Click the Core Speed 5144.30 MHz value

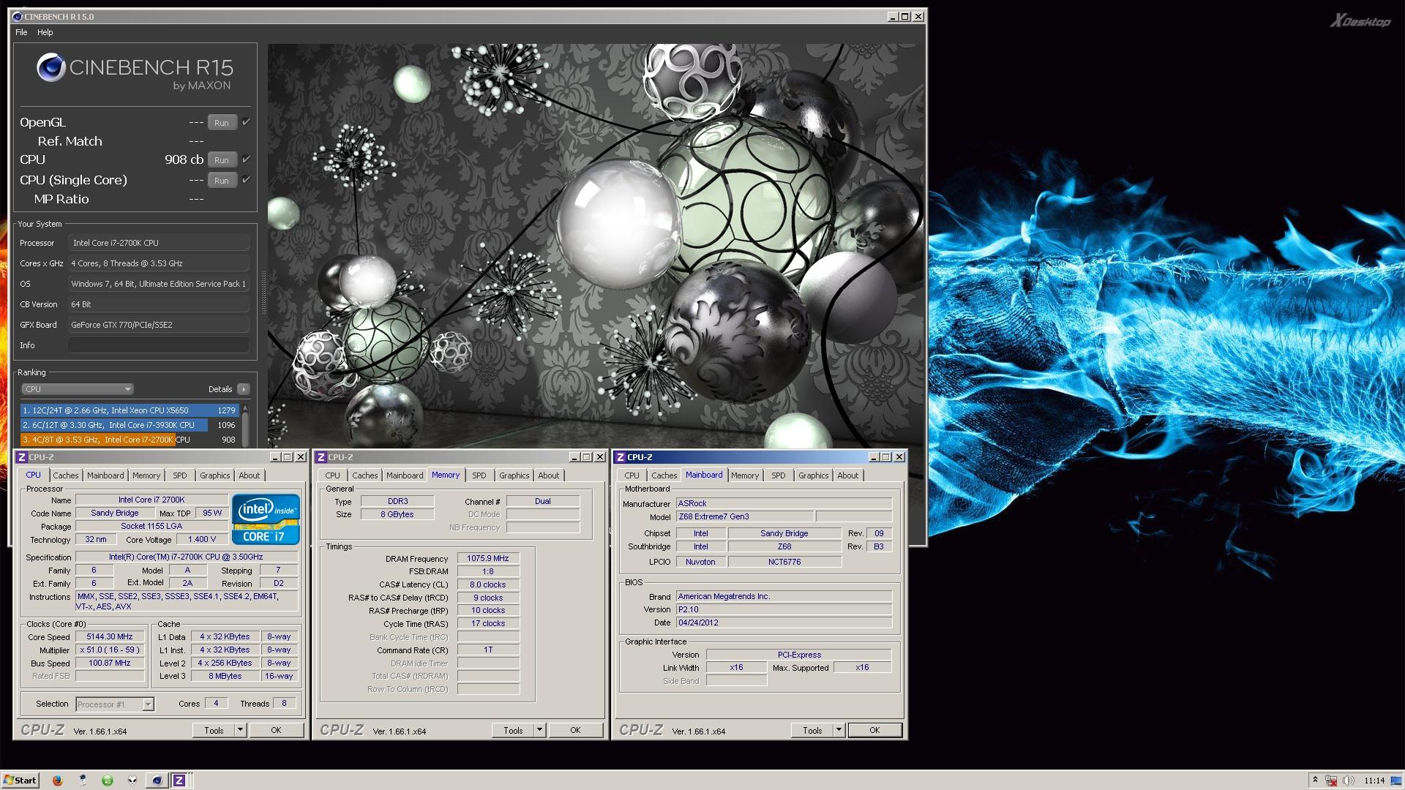coord(110,637)
